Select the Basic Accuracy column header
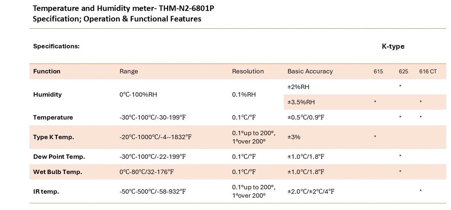Viewport: 451px width, 210px height. (310, 71)
